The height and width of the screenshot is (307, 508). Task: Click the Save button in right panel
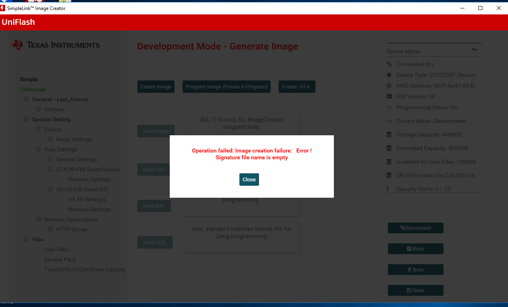pos(416,290)
